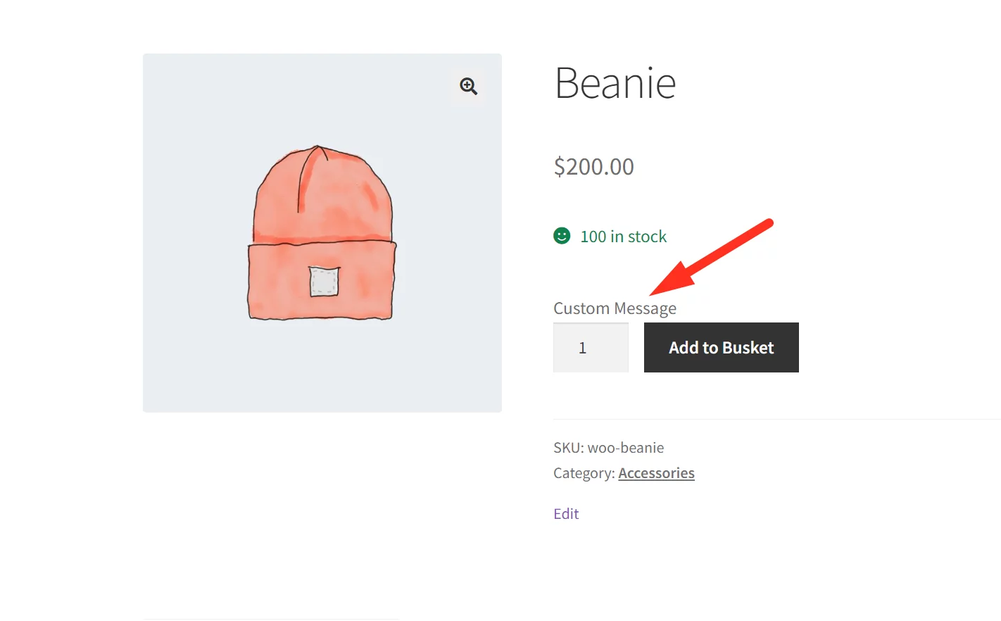Click the red arrow annotation

click(x=711, y=257)
